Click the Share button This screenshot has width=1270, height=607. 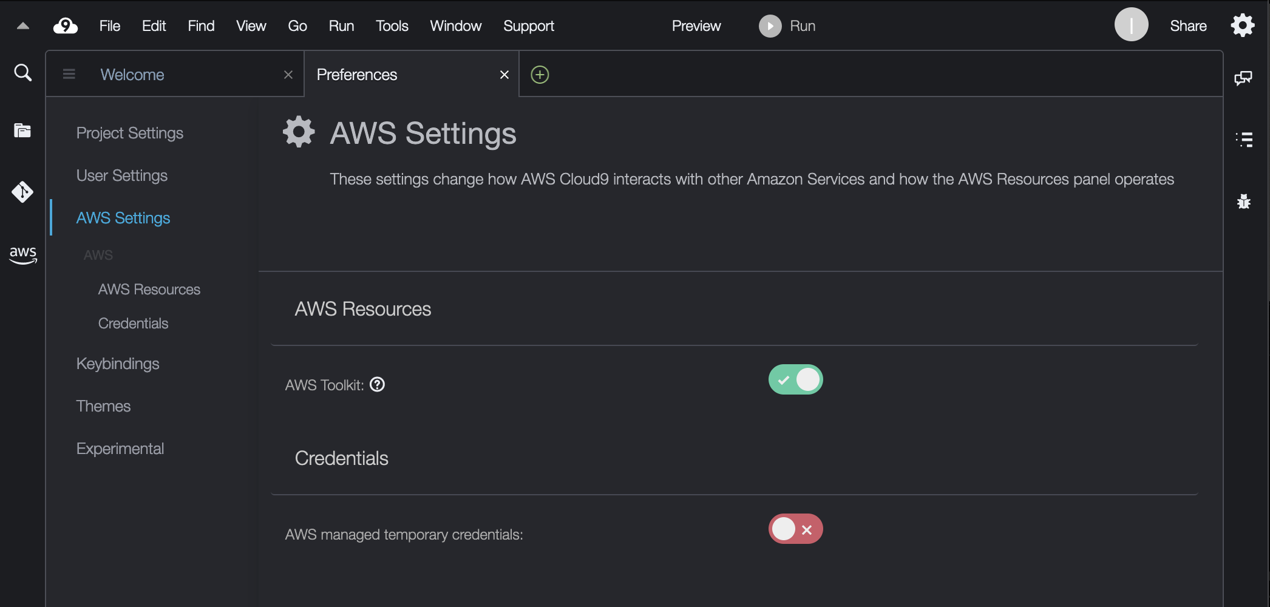pyautogui.click(x=1188, y=25)
